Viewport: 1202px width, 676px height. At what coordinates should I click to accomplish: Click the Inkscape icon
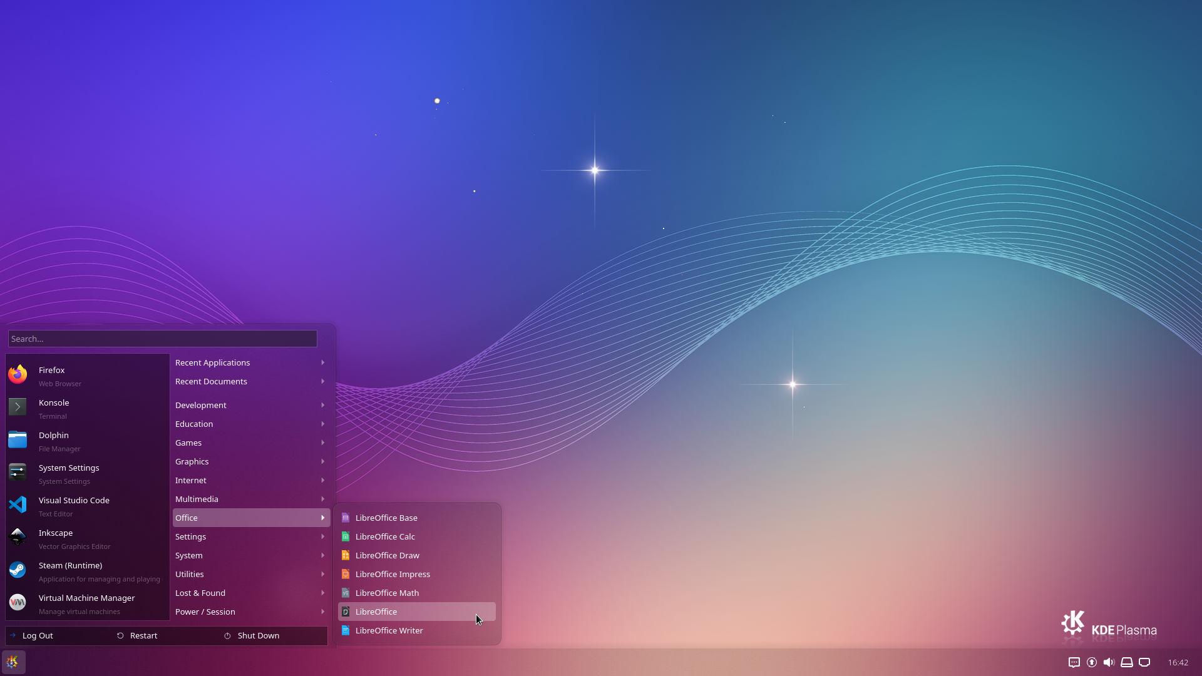18,537
